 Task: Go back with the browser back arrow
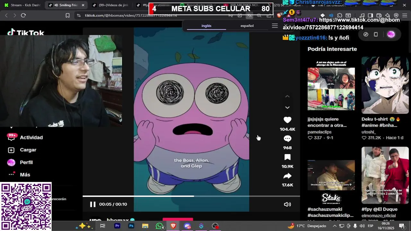click(x=6, y=15)
